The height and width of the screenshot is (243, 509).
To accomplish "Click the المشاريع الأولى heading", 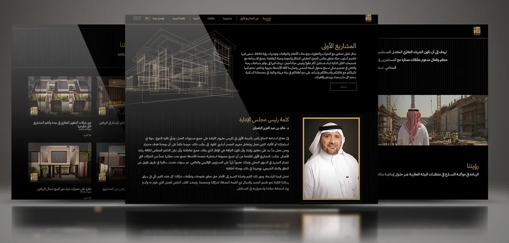I will click(x=338, y=46).
